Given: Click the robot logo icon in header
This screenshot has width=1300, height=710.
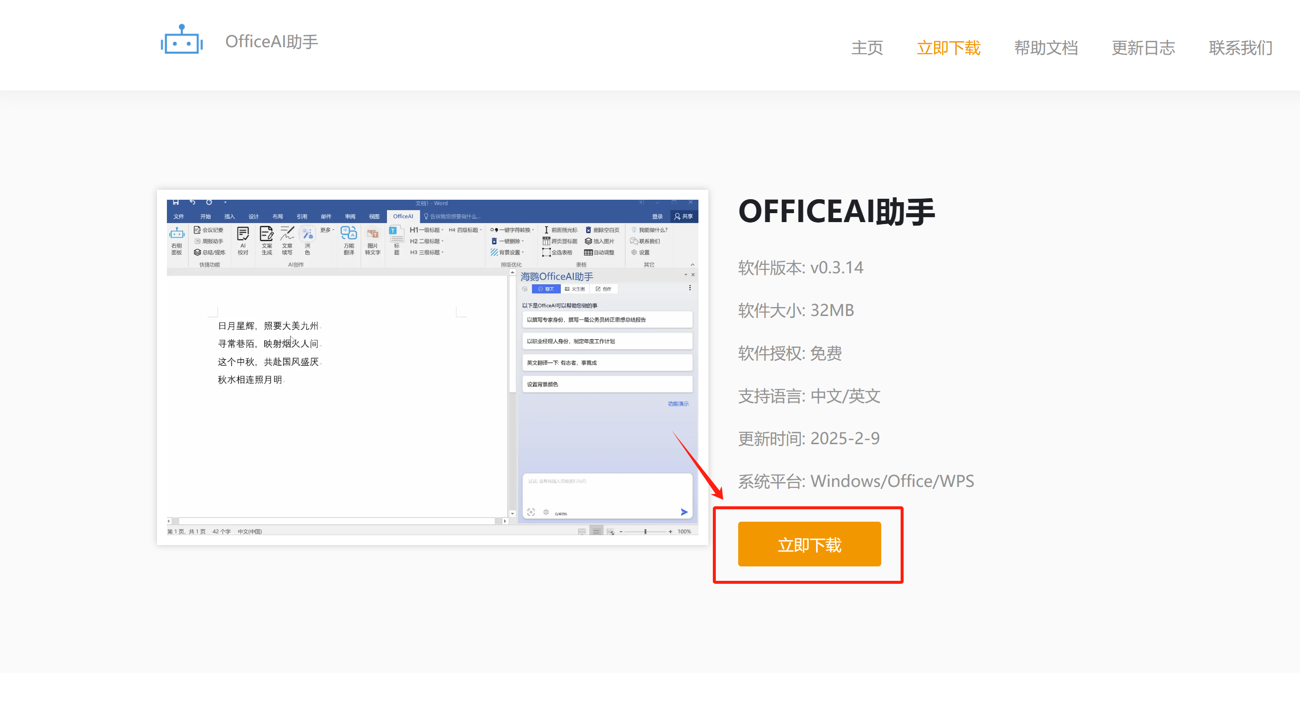Looking at the screenshot, I should coord(182,39).
